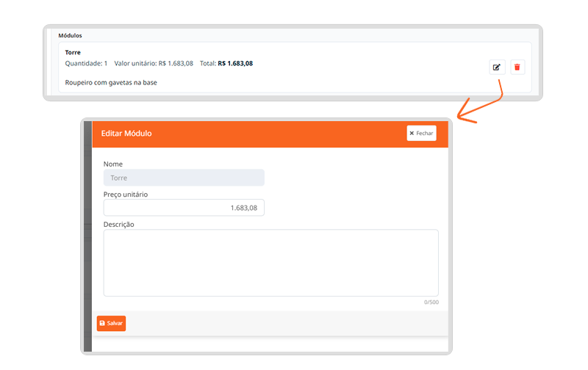Click the edit pencil icon for Torre module

(x=497, y=68)
